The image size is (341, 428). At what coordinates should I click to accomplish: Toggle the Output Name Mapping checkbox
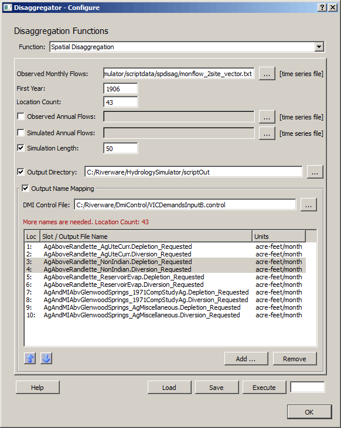click(x=25, y=189)
